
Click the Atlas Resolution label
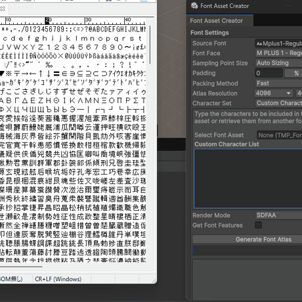pos(215,93)
